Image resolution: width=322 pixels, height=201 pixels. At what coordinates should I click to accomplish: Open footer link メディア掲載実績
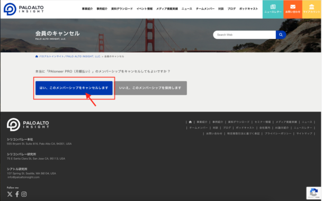click(287, 122)
